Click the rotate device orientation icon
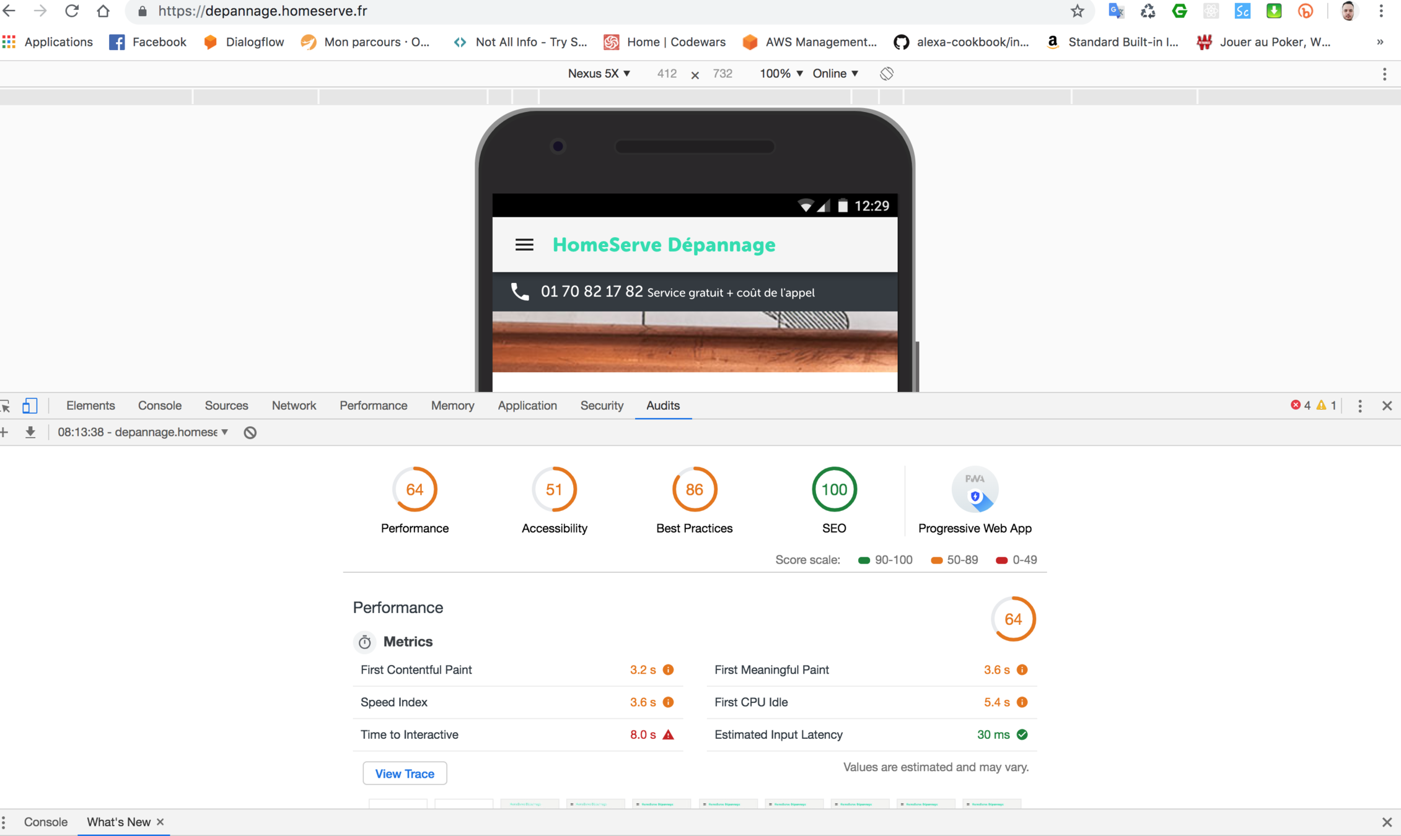This screenshot has width=1401, height=836. [886, 74]
